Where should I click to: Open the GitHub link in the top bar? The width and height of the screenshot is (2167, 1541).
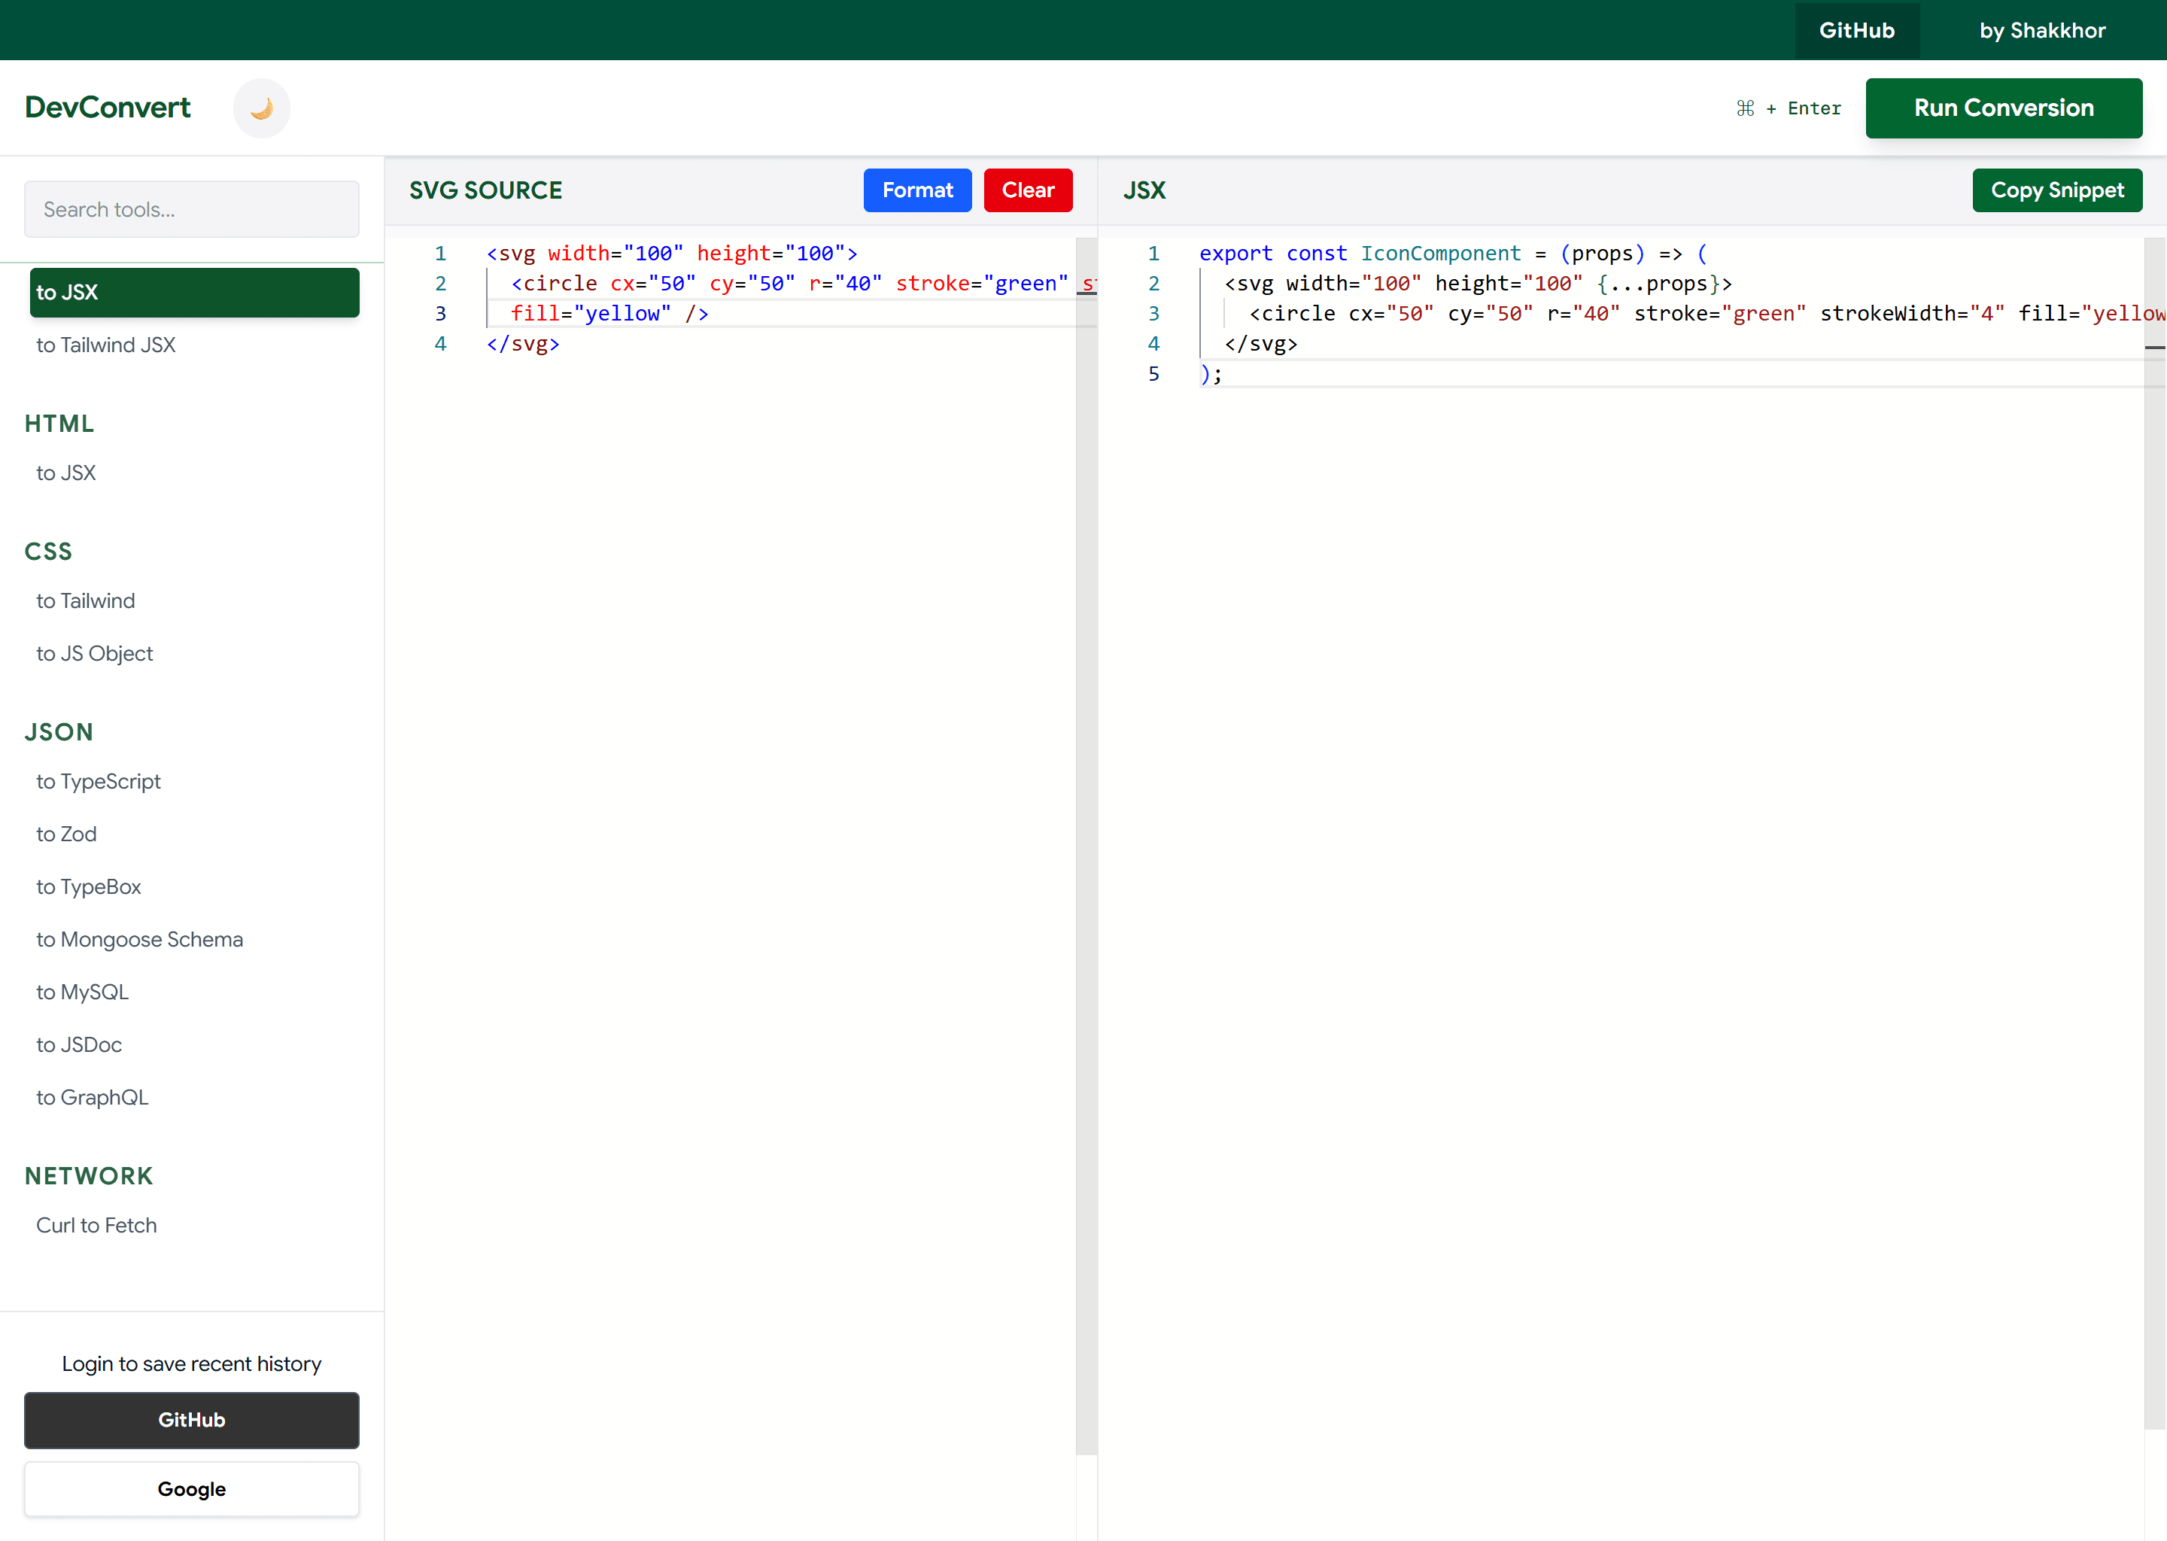click(x=1855, y=30)
